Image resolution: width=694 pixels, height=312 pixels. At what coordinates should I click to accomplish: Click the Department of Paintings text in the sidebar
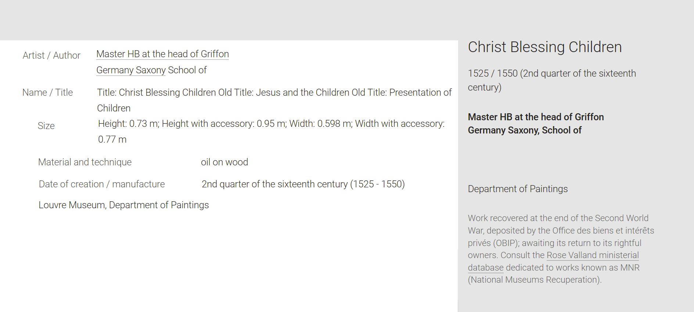518,189
